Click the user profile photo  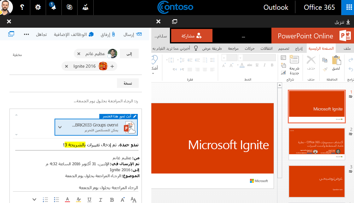6,7
